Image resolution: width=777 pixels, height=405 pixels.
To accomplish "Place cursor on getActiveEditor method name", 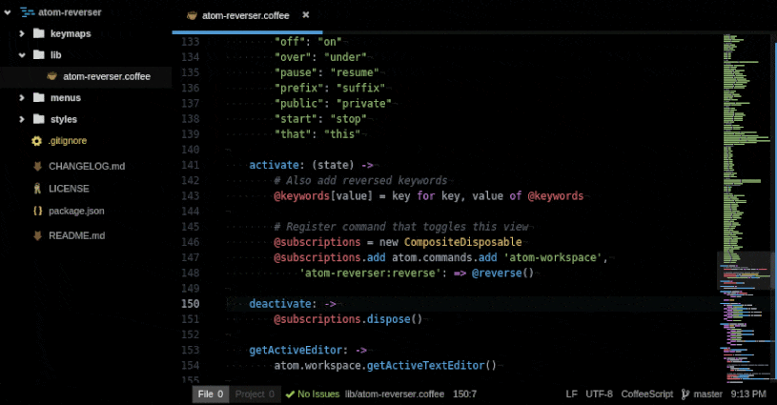I will pos(296,350).
